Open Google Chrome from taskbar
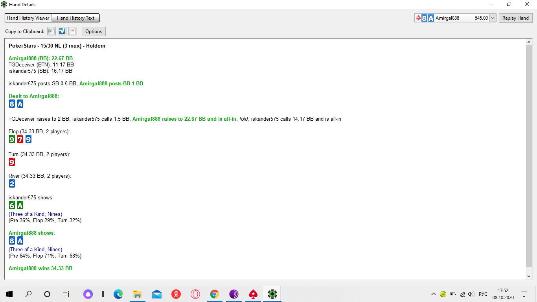The image size is (537, 302). click(214, 294)
